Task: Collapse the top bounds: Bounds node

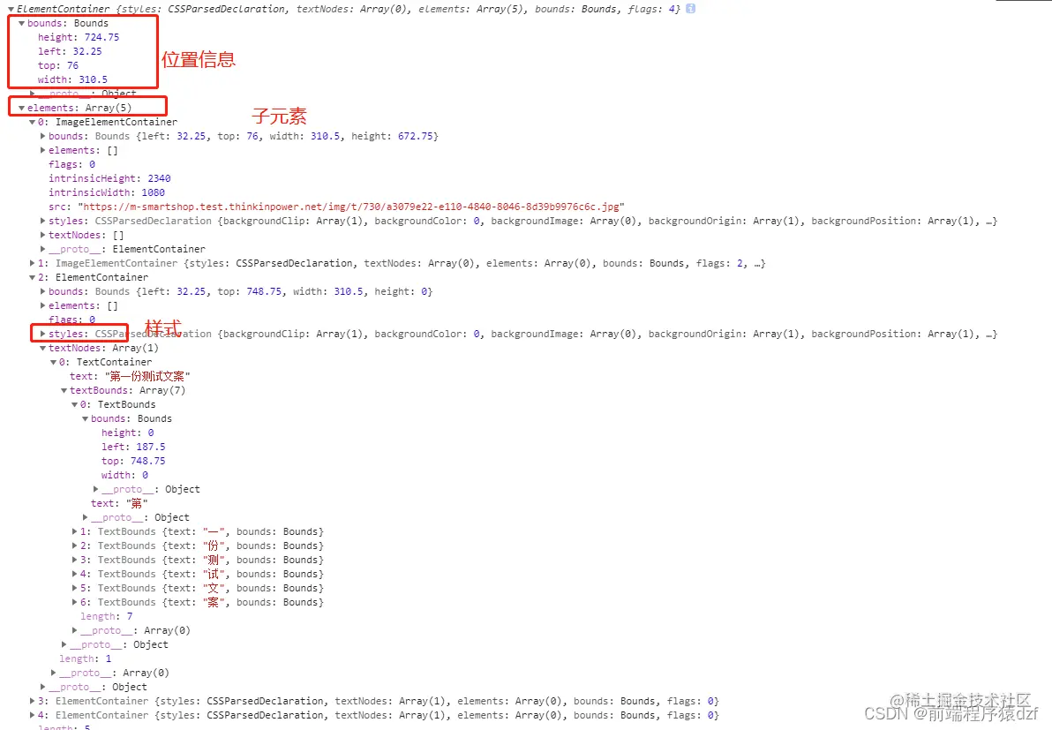Action: [x=21, y=24]
